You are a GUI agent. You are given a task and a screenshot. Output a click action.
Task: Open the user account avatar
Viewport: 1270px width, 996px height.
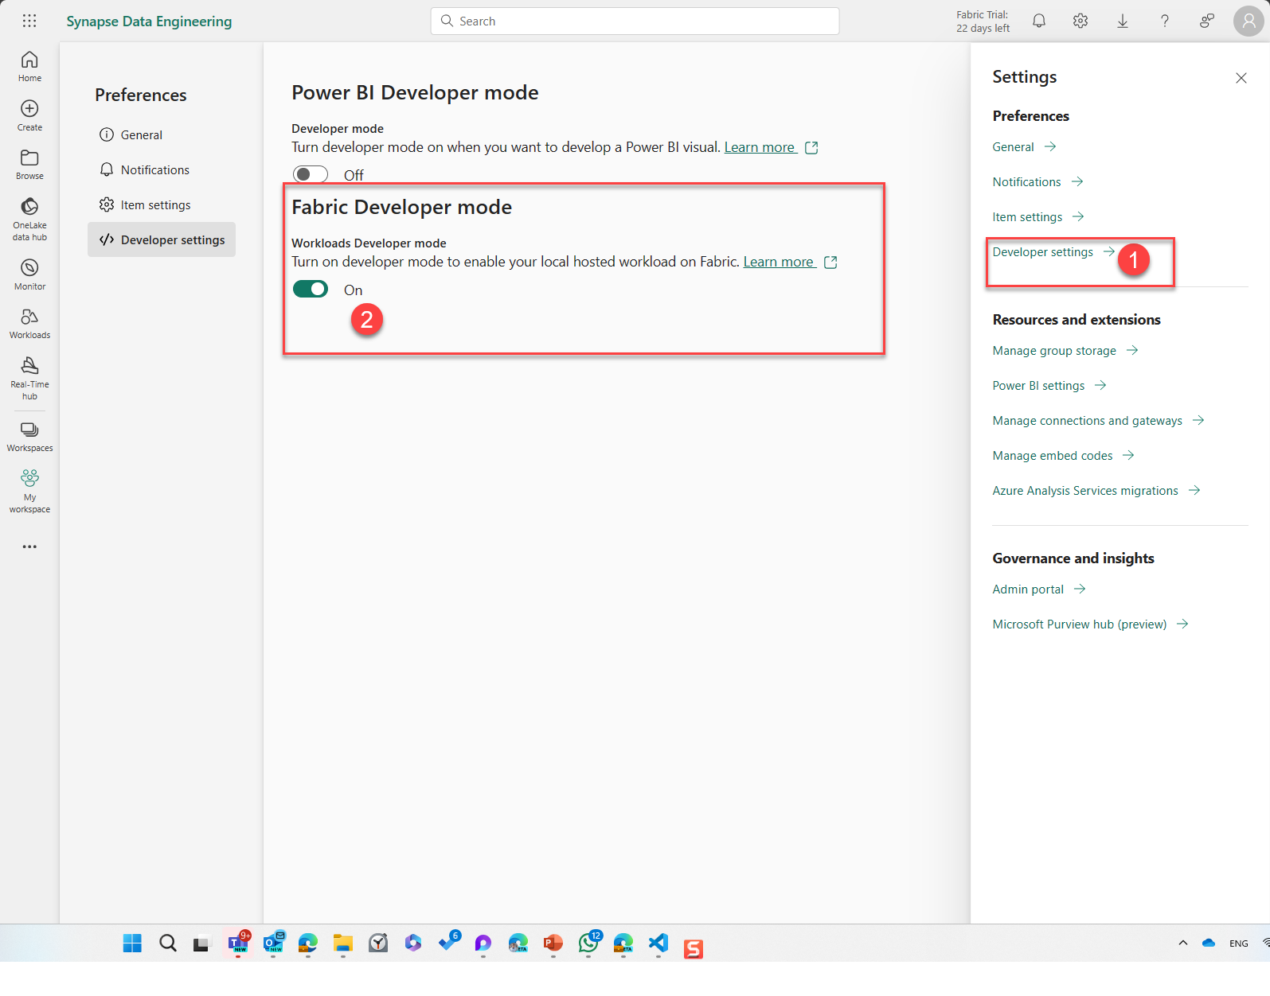pyautogui.click(x=1249, y=21)
